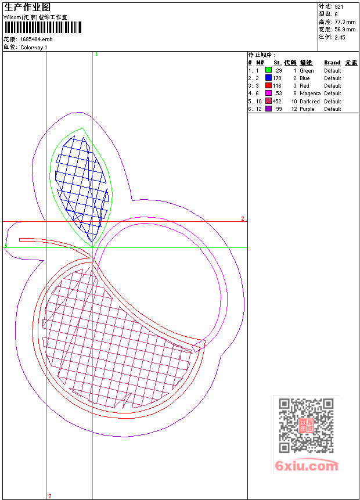
Task: Click stitch count '452' in Dark red row
Action: point(277,102)
